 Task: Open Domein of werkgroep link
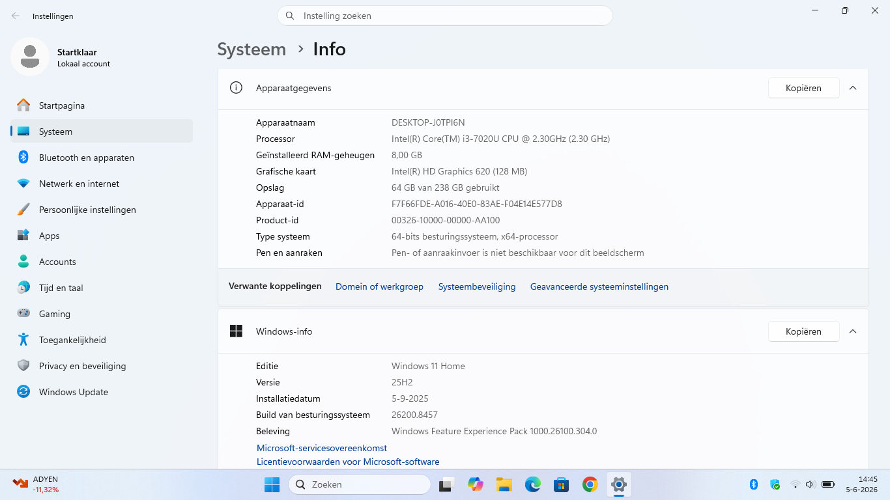pos(379,286)
